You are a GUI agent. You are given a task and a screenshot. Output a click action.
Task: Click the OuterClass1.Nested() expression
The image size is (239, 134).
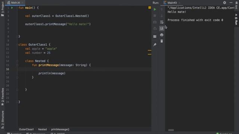tap(72, 16)
